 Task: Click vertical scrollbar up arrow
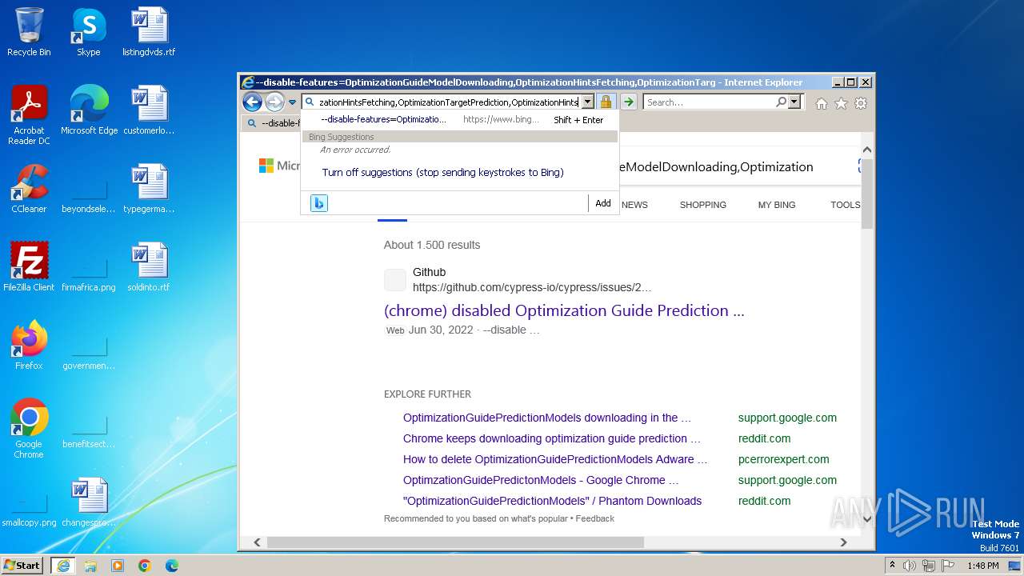[866, 150]
